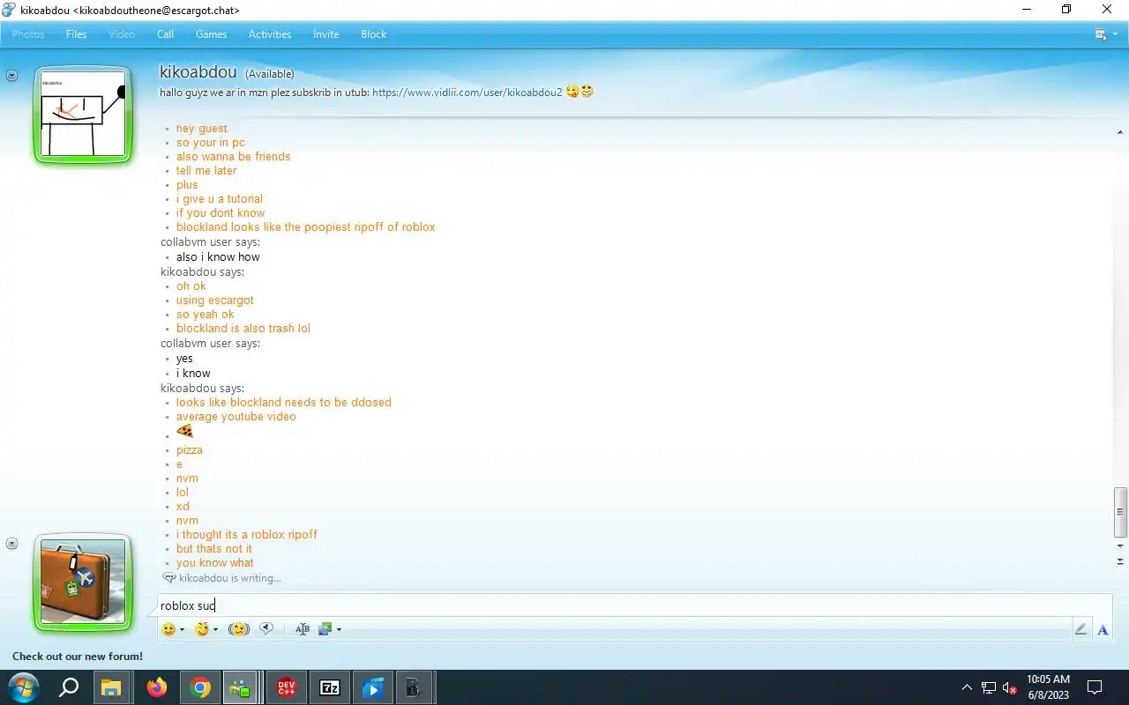The width and height of the screenshot is (1129, 705).
Task: Open the smiley emoticon picker
Action: (x=168, y=629)
